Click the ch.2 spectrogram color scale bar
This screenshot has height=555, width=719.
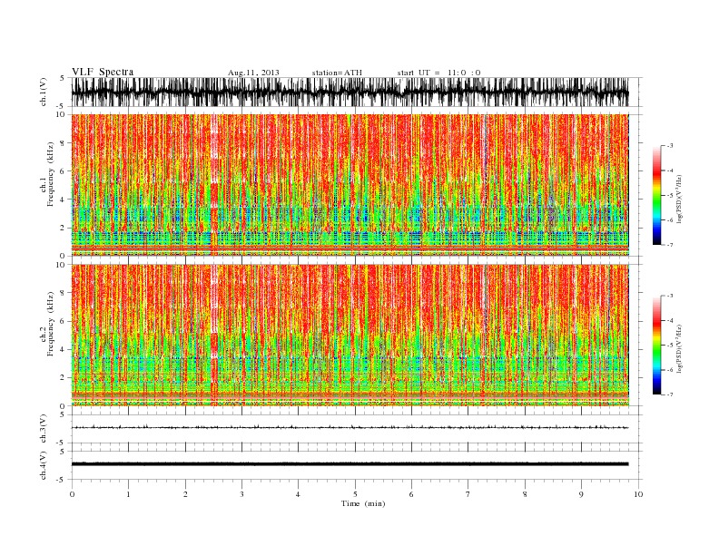(x=656, y=345)
